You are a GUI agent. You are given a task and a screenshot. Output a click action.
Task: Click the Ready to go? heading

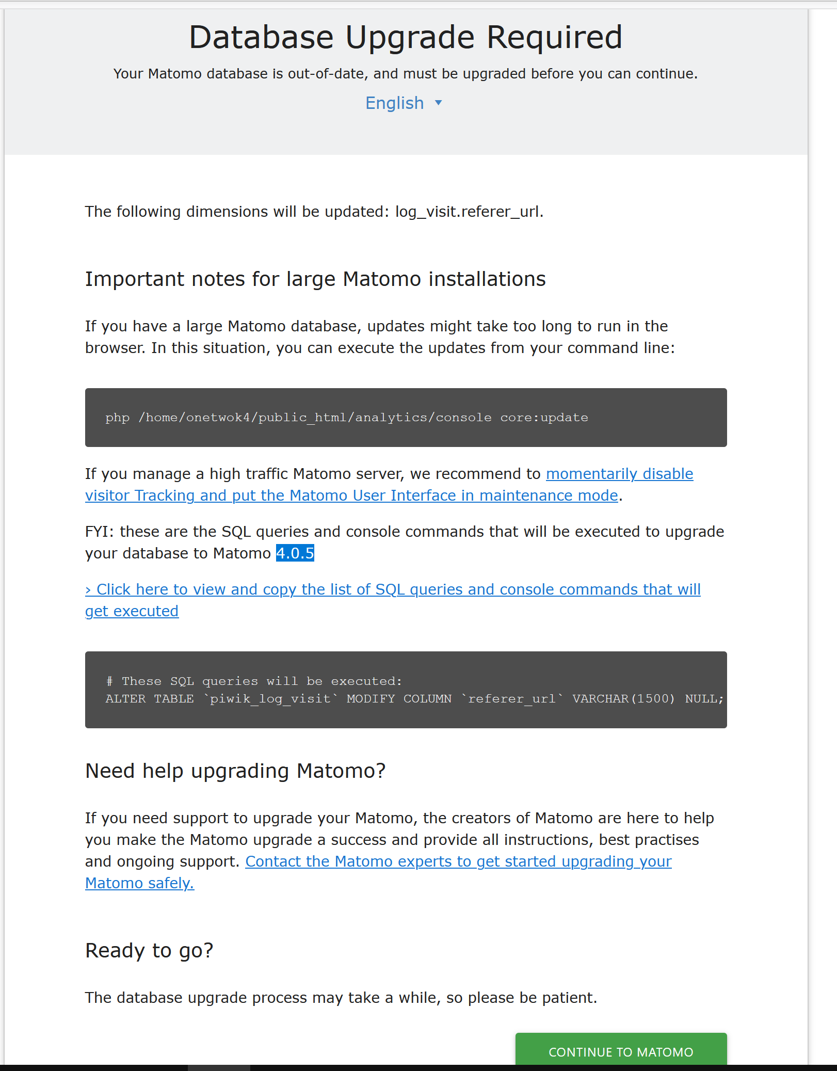(x=149, y=951)
